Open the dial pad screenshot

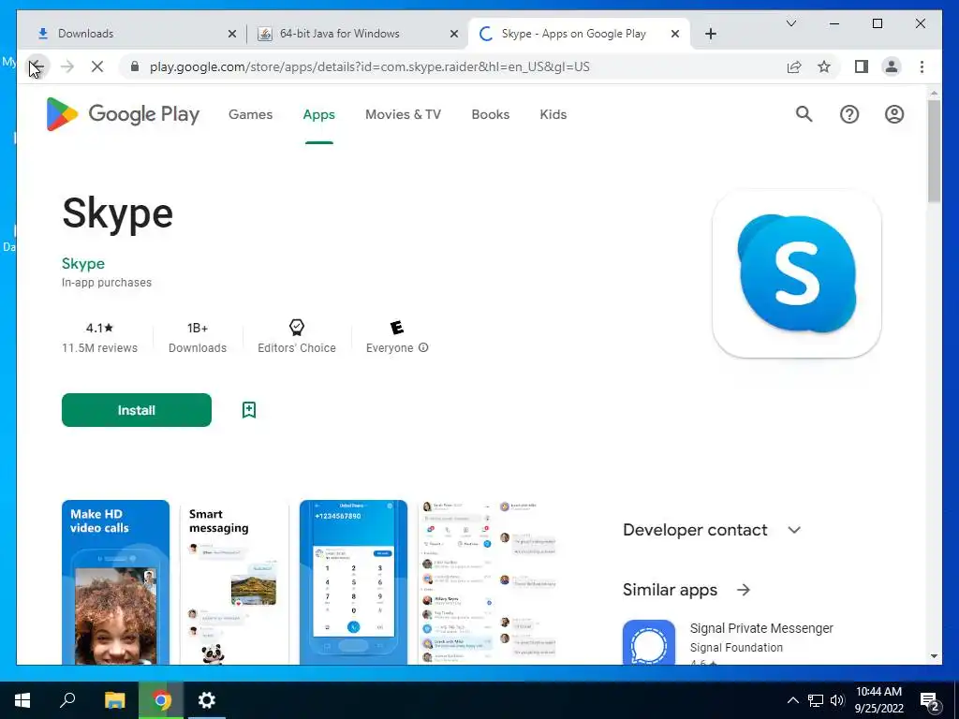(353, 582)
